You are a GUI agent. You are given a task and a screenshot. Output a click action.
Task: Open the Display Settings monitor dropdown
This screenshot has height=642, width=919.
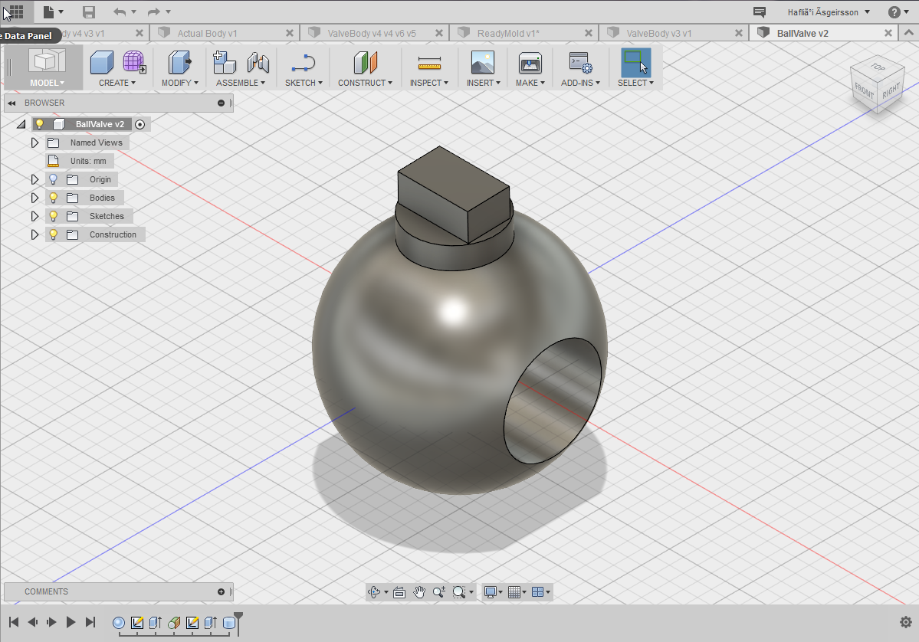[x=493, y=592]
